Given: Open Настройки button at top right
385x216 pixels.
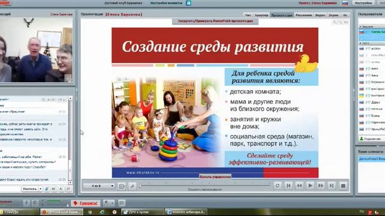Looking at the screenshot, I should pos(363,3).
